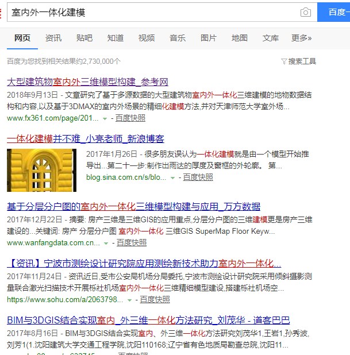Click the Baidu search button

(333, 12)
